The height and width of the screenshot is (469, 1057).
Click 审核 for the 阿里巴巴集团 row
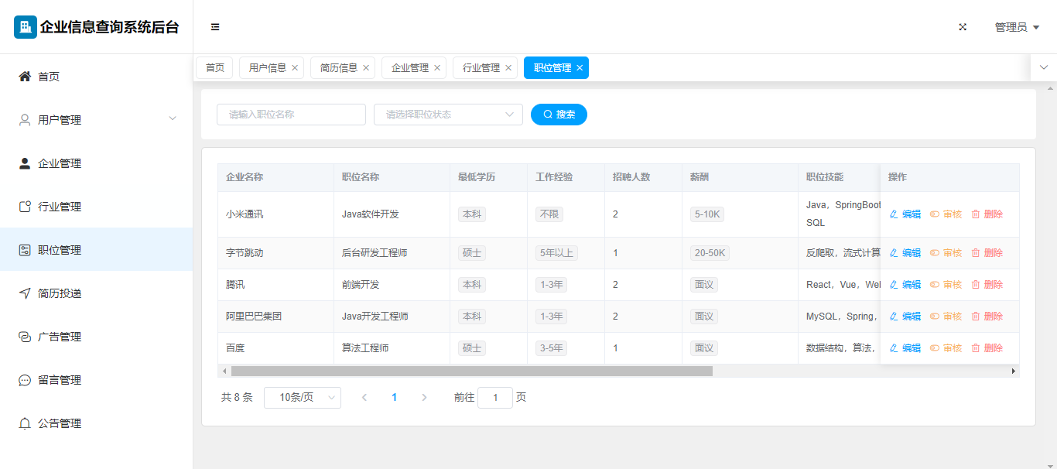[x=946, y=317]
